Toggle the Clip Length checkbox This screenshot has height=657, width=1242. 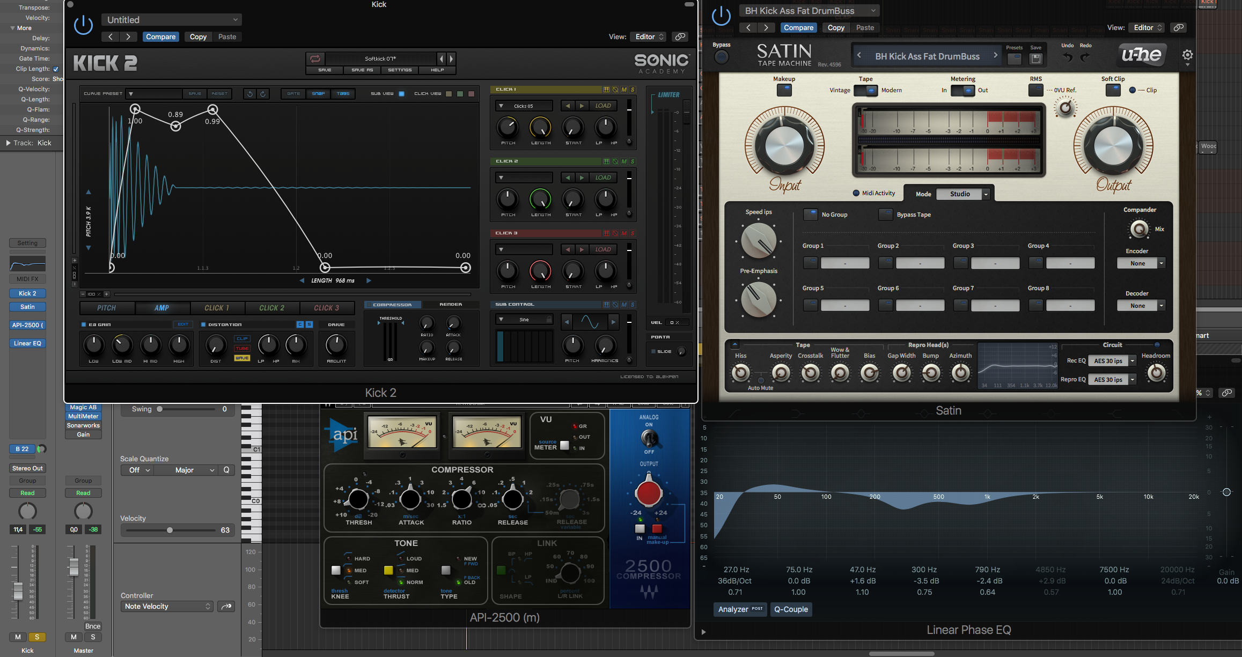(x=56, y=69)
